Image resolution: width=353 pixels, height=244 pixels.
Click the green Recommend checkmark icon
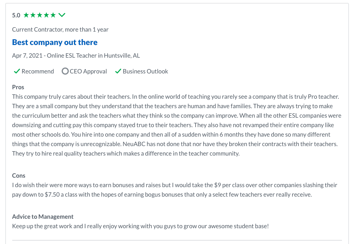click(17, 71)
